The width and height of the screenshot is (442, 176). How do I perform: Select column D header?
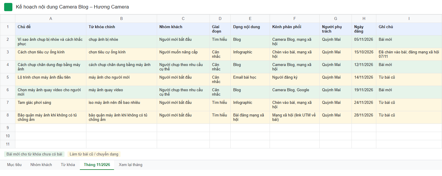tap(220, 18)
